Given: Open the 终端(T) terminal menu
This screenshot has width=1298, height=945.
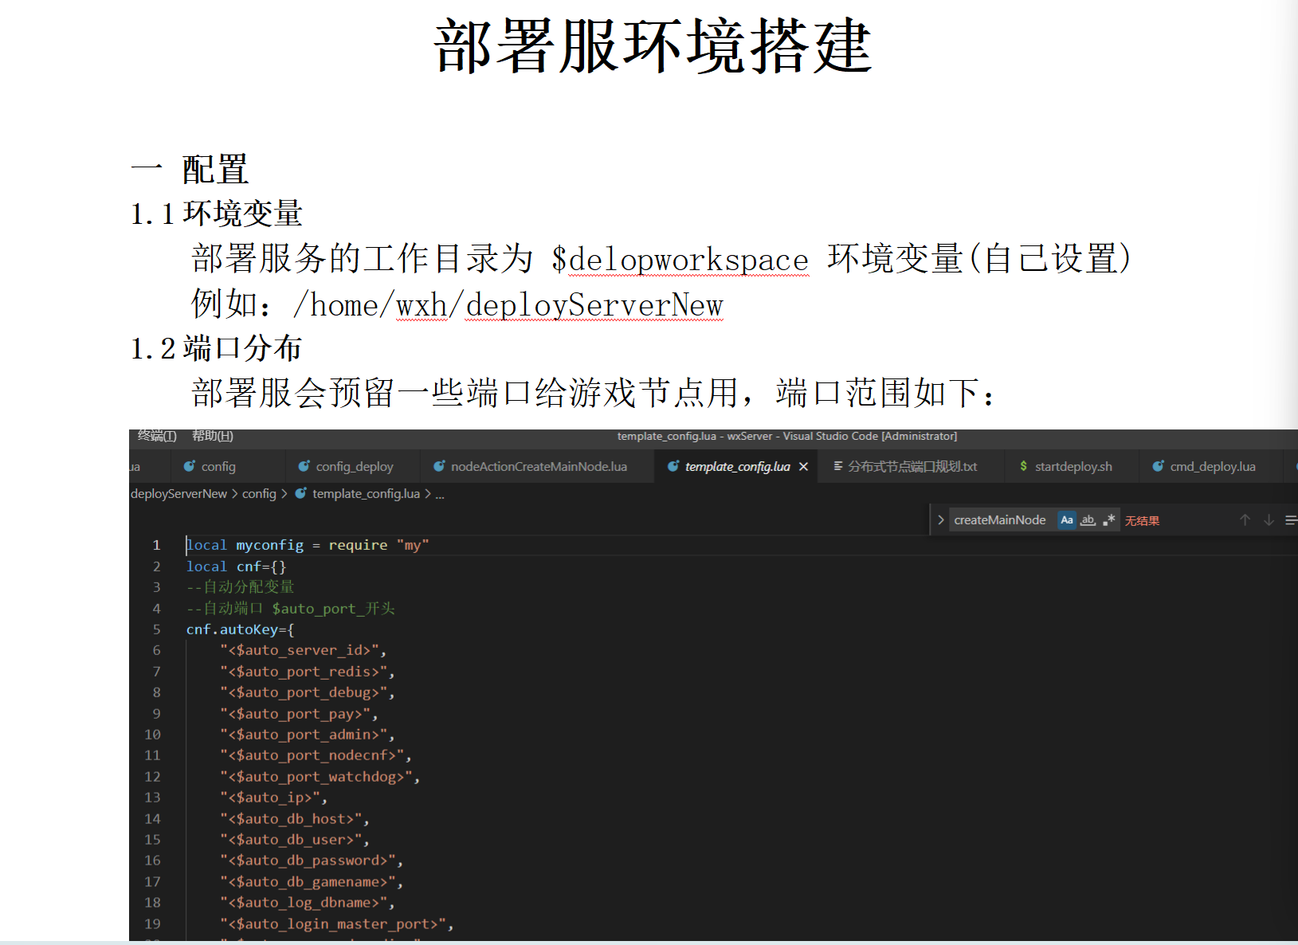Looking at the screenshot, I should [x=157, y=436].
